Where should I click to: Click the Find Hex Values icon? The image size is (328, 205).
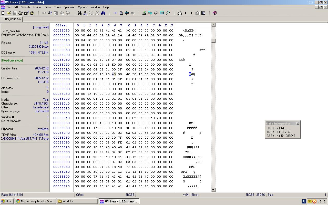point(85,13)
